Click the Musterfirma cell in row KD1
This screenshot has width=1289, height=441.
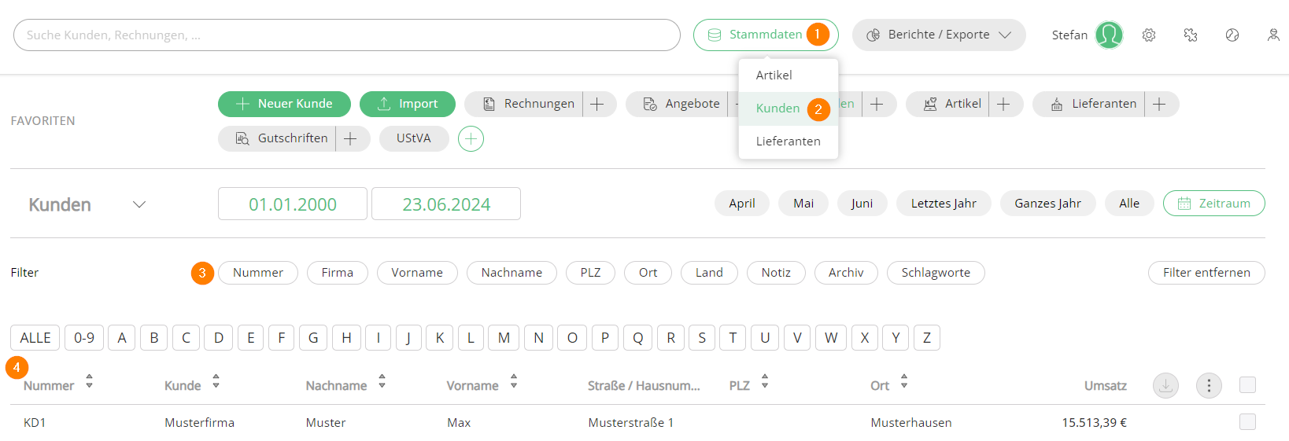[200, 422]
